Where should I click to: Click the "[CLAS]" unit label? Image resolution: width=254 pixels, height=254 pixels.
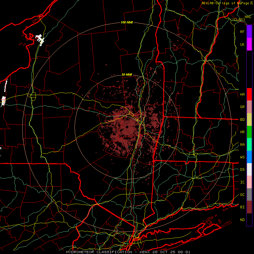238,20
